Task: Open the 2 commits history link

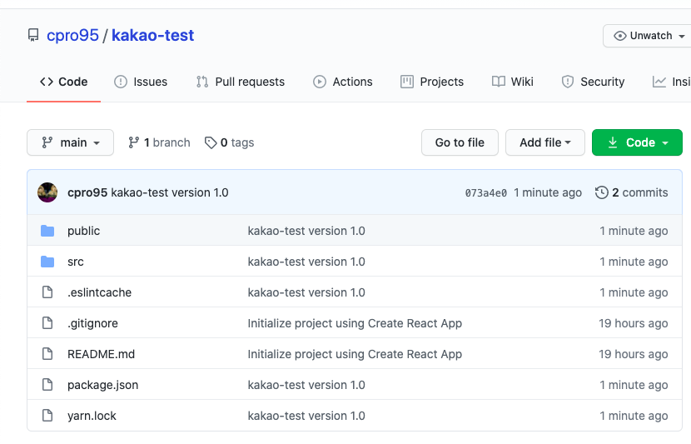Action: point(632,192)
